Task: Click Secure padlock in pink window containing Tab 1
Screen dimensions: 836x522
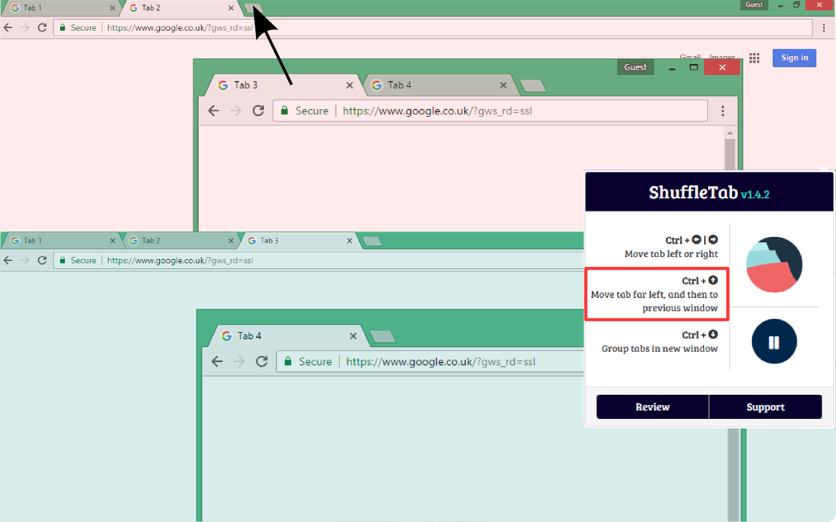Action: [x=63, y=27]
